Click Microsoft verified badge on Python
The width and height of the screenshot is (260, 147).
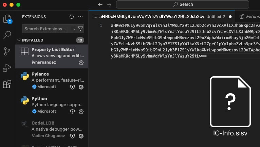coord(34,111)
